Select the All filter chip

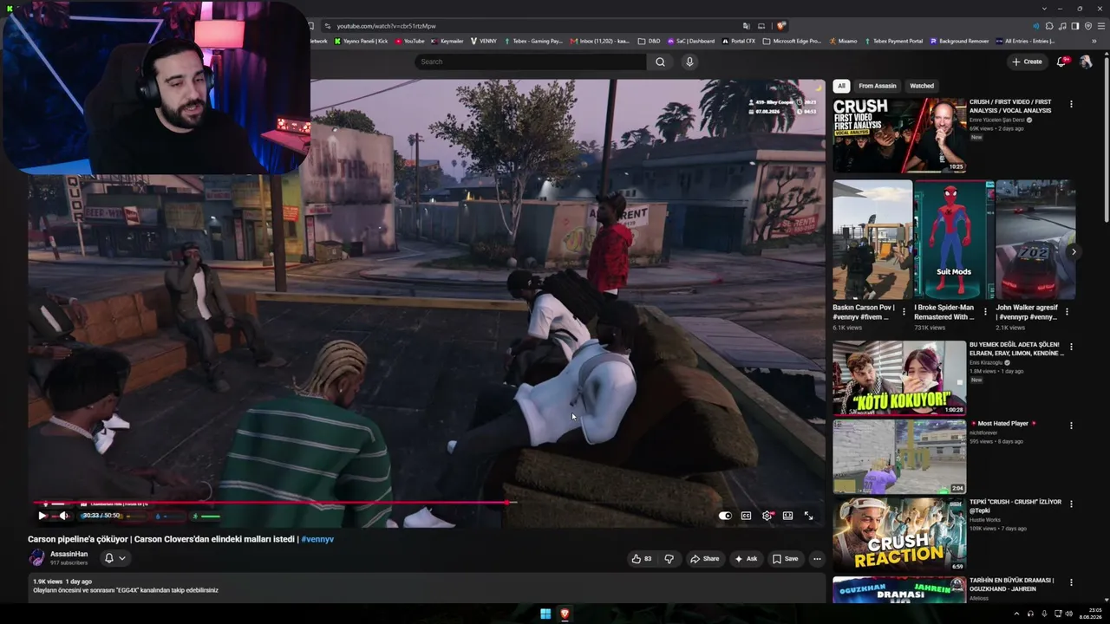(x=841, y=86)
